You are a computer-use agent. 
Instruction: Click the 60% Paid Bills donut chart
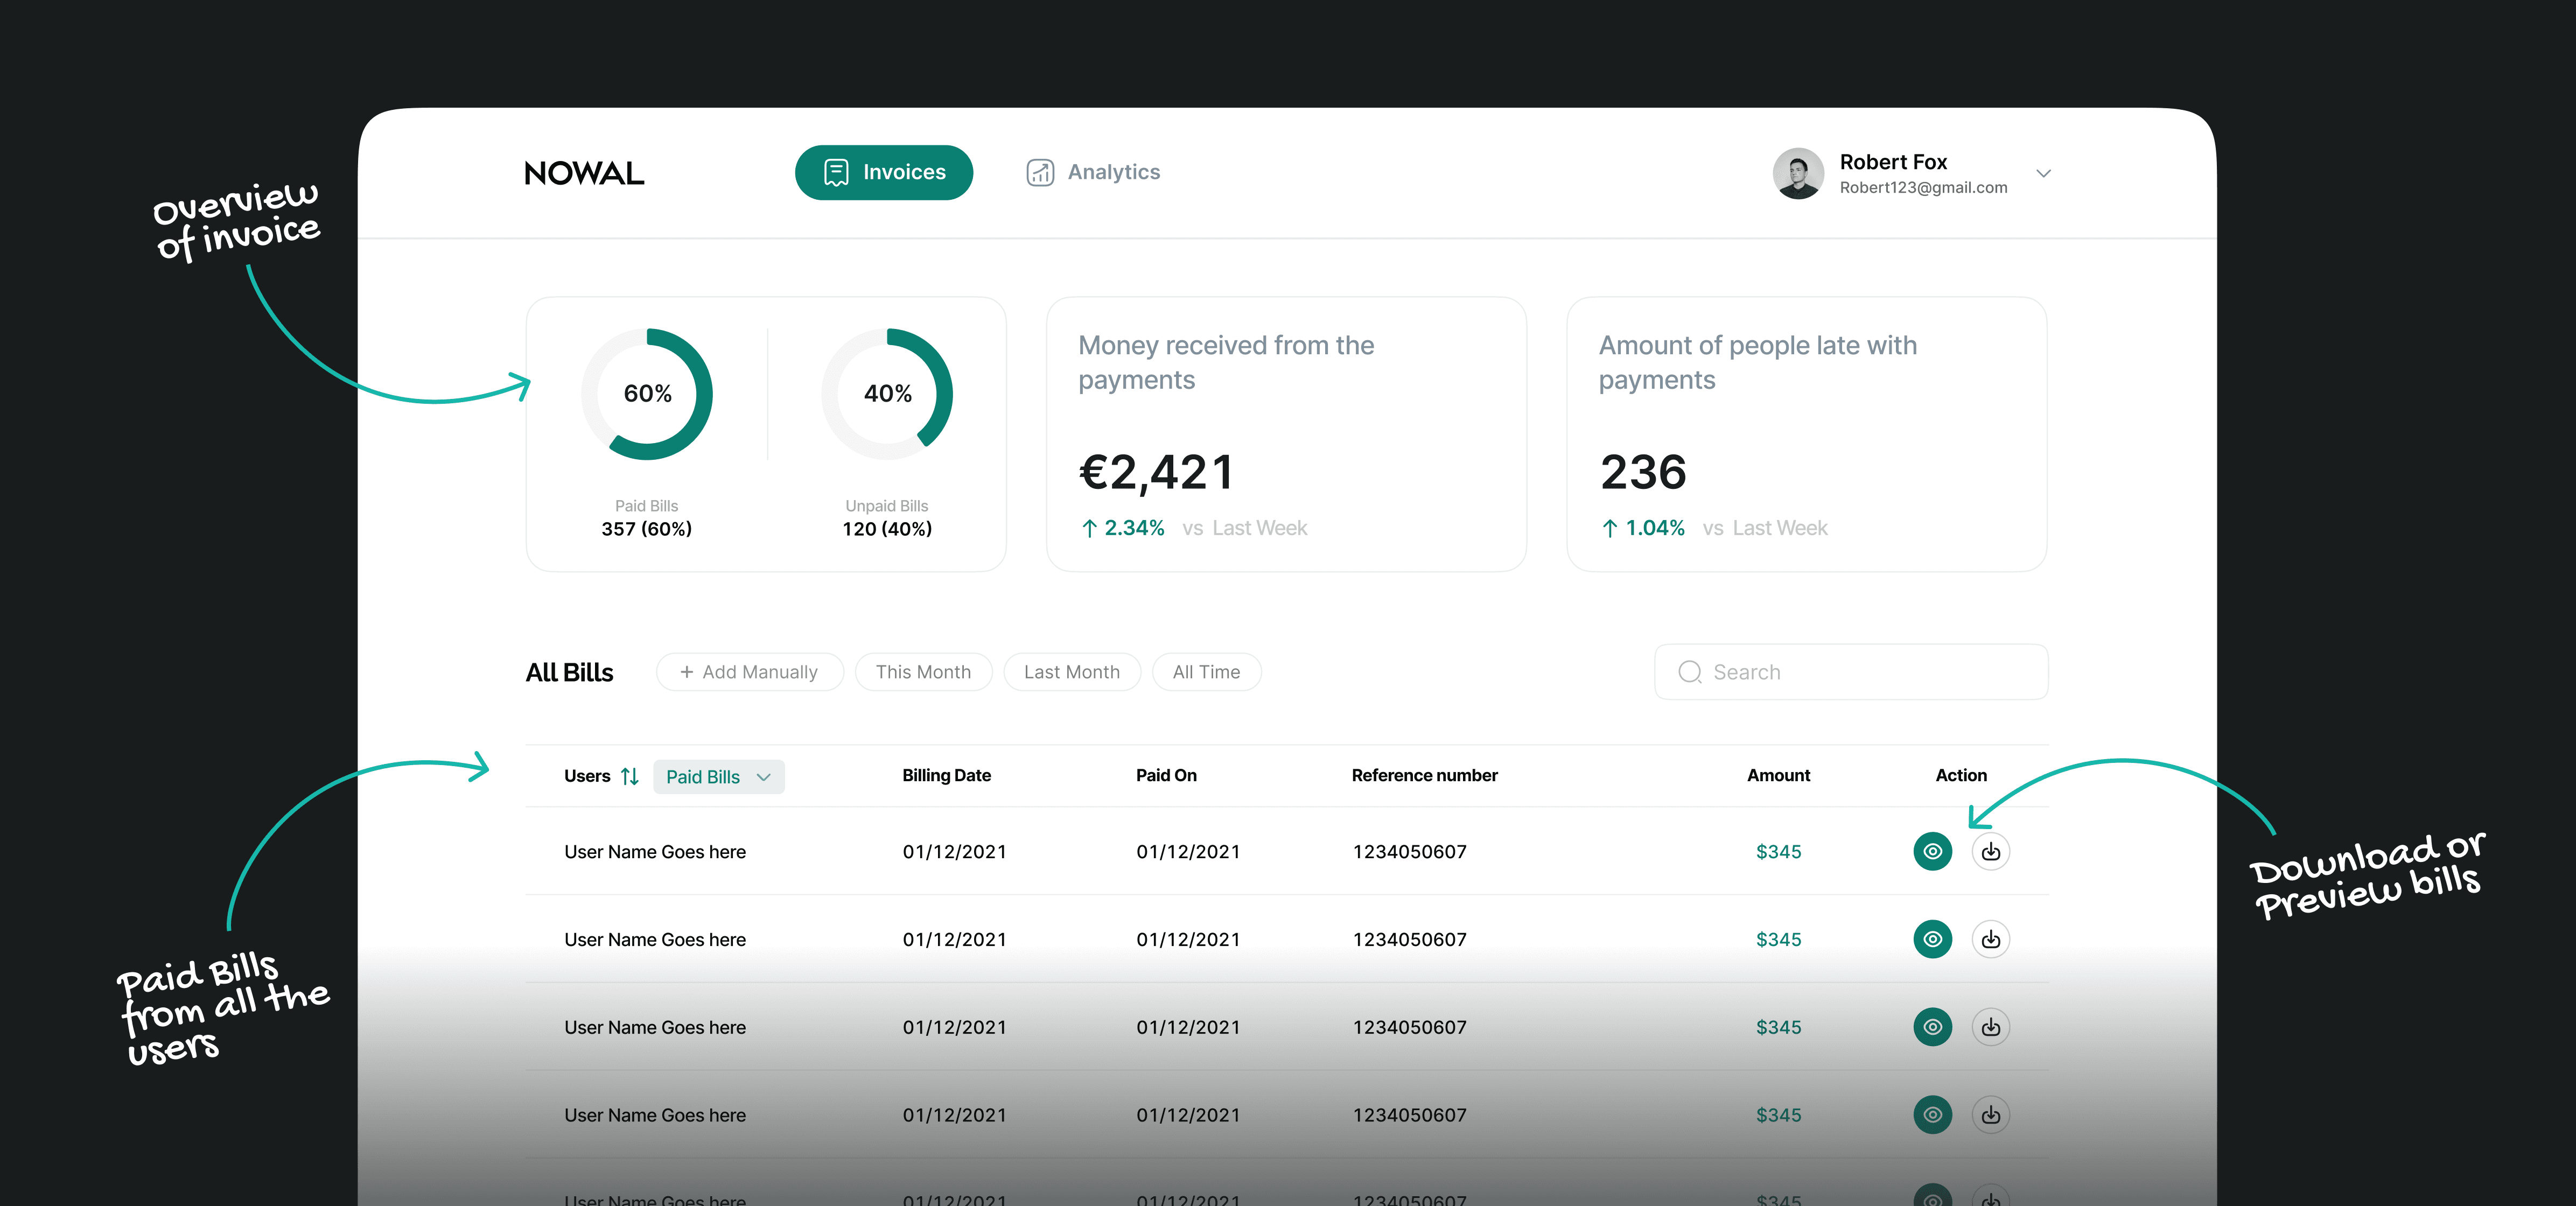(647, 394)
